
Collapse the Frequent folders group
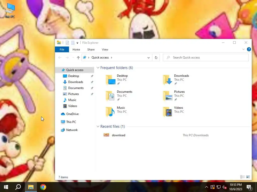tap(98, 67)
